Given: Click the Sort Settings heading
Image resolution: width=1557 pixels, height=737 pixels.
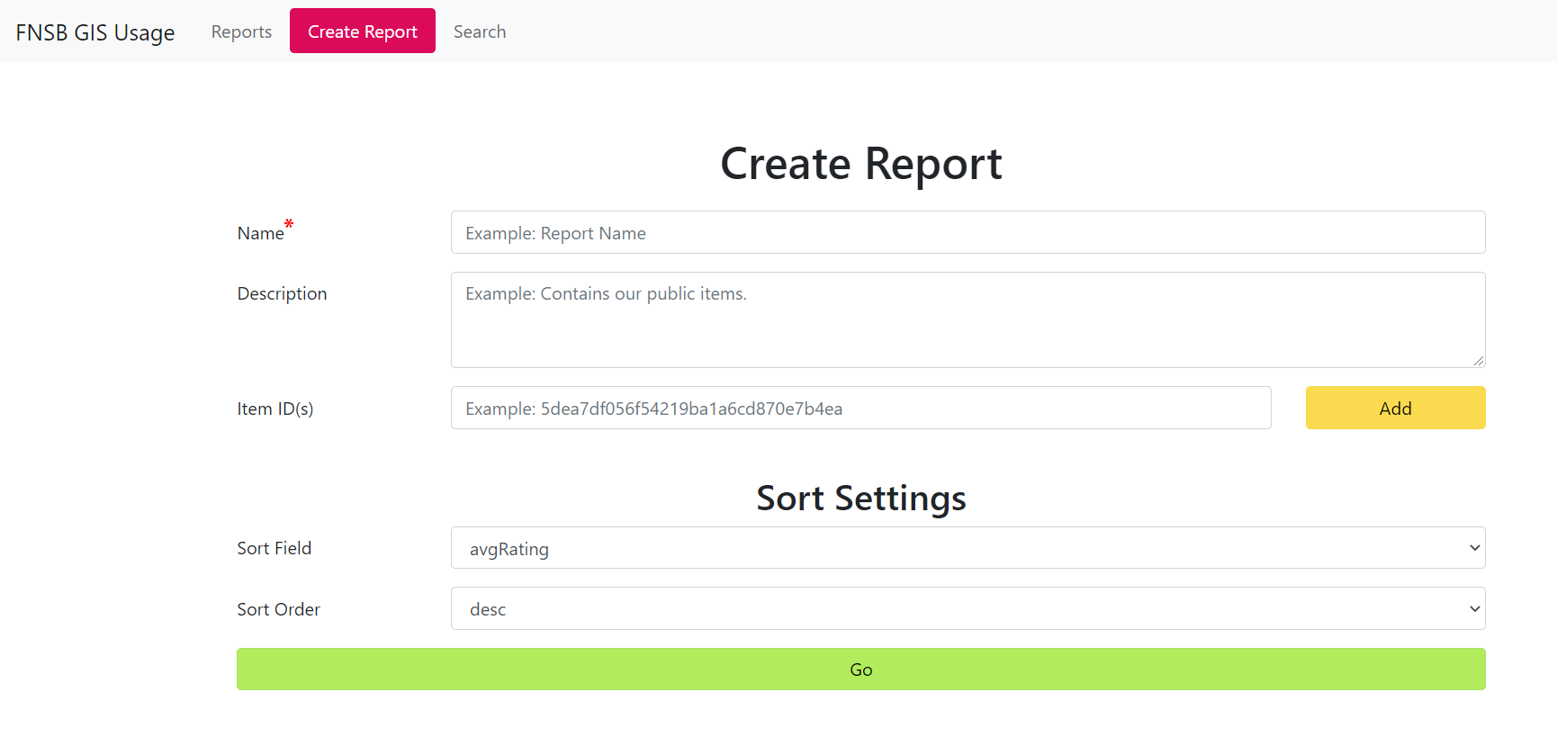Looking at the screenshot, I should click(861, 499).
